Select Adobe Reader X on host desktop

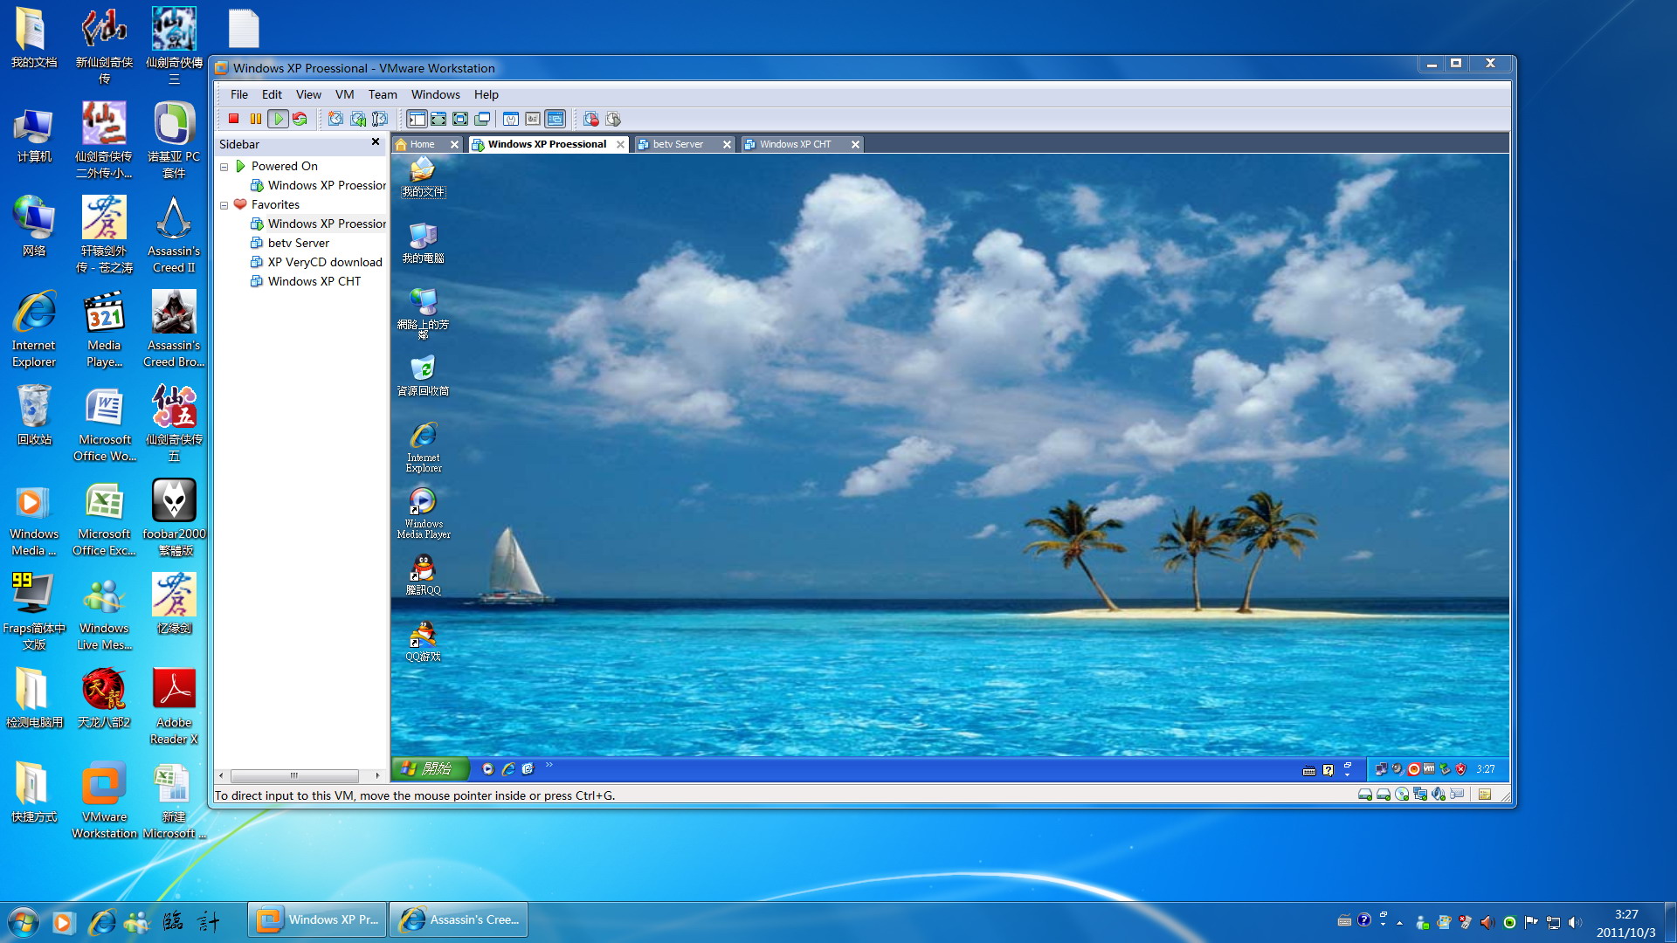pos(174,706)
